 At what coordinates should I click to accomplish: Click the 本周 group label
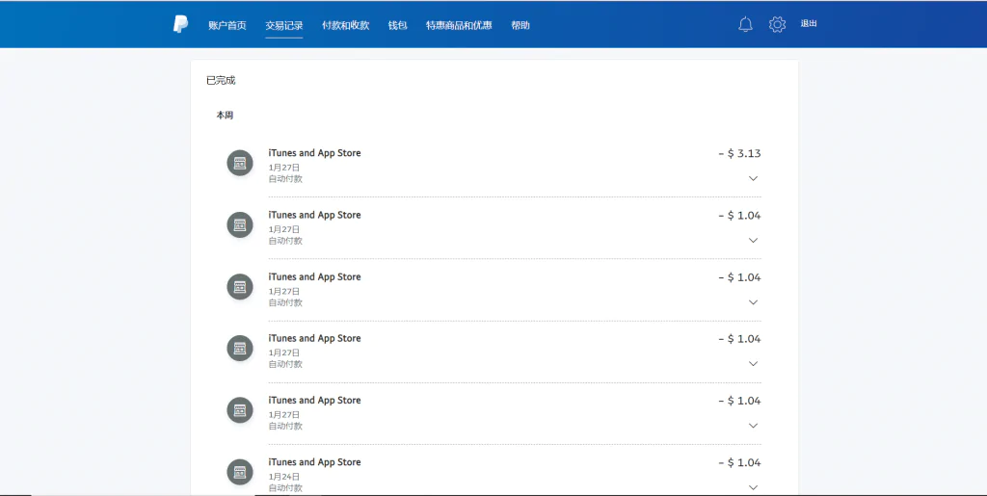pos(225,115)
